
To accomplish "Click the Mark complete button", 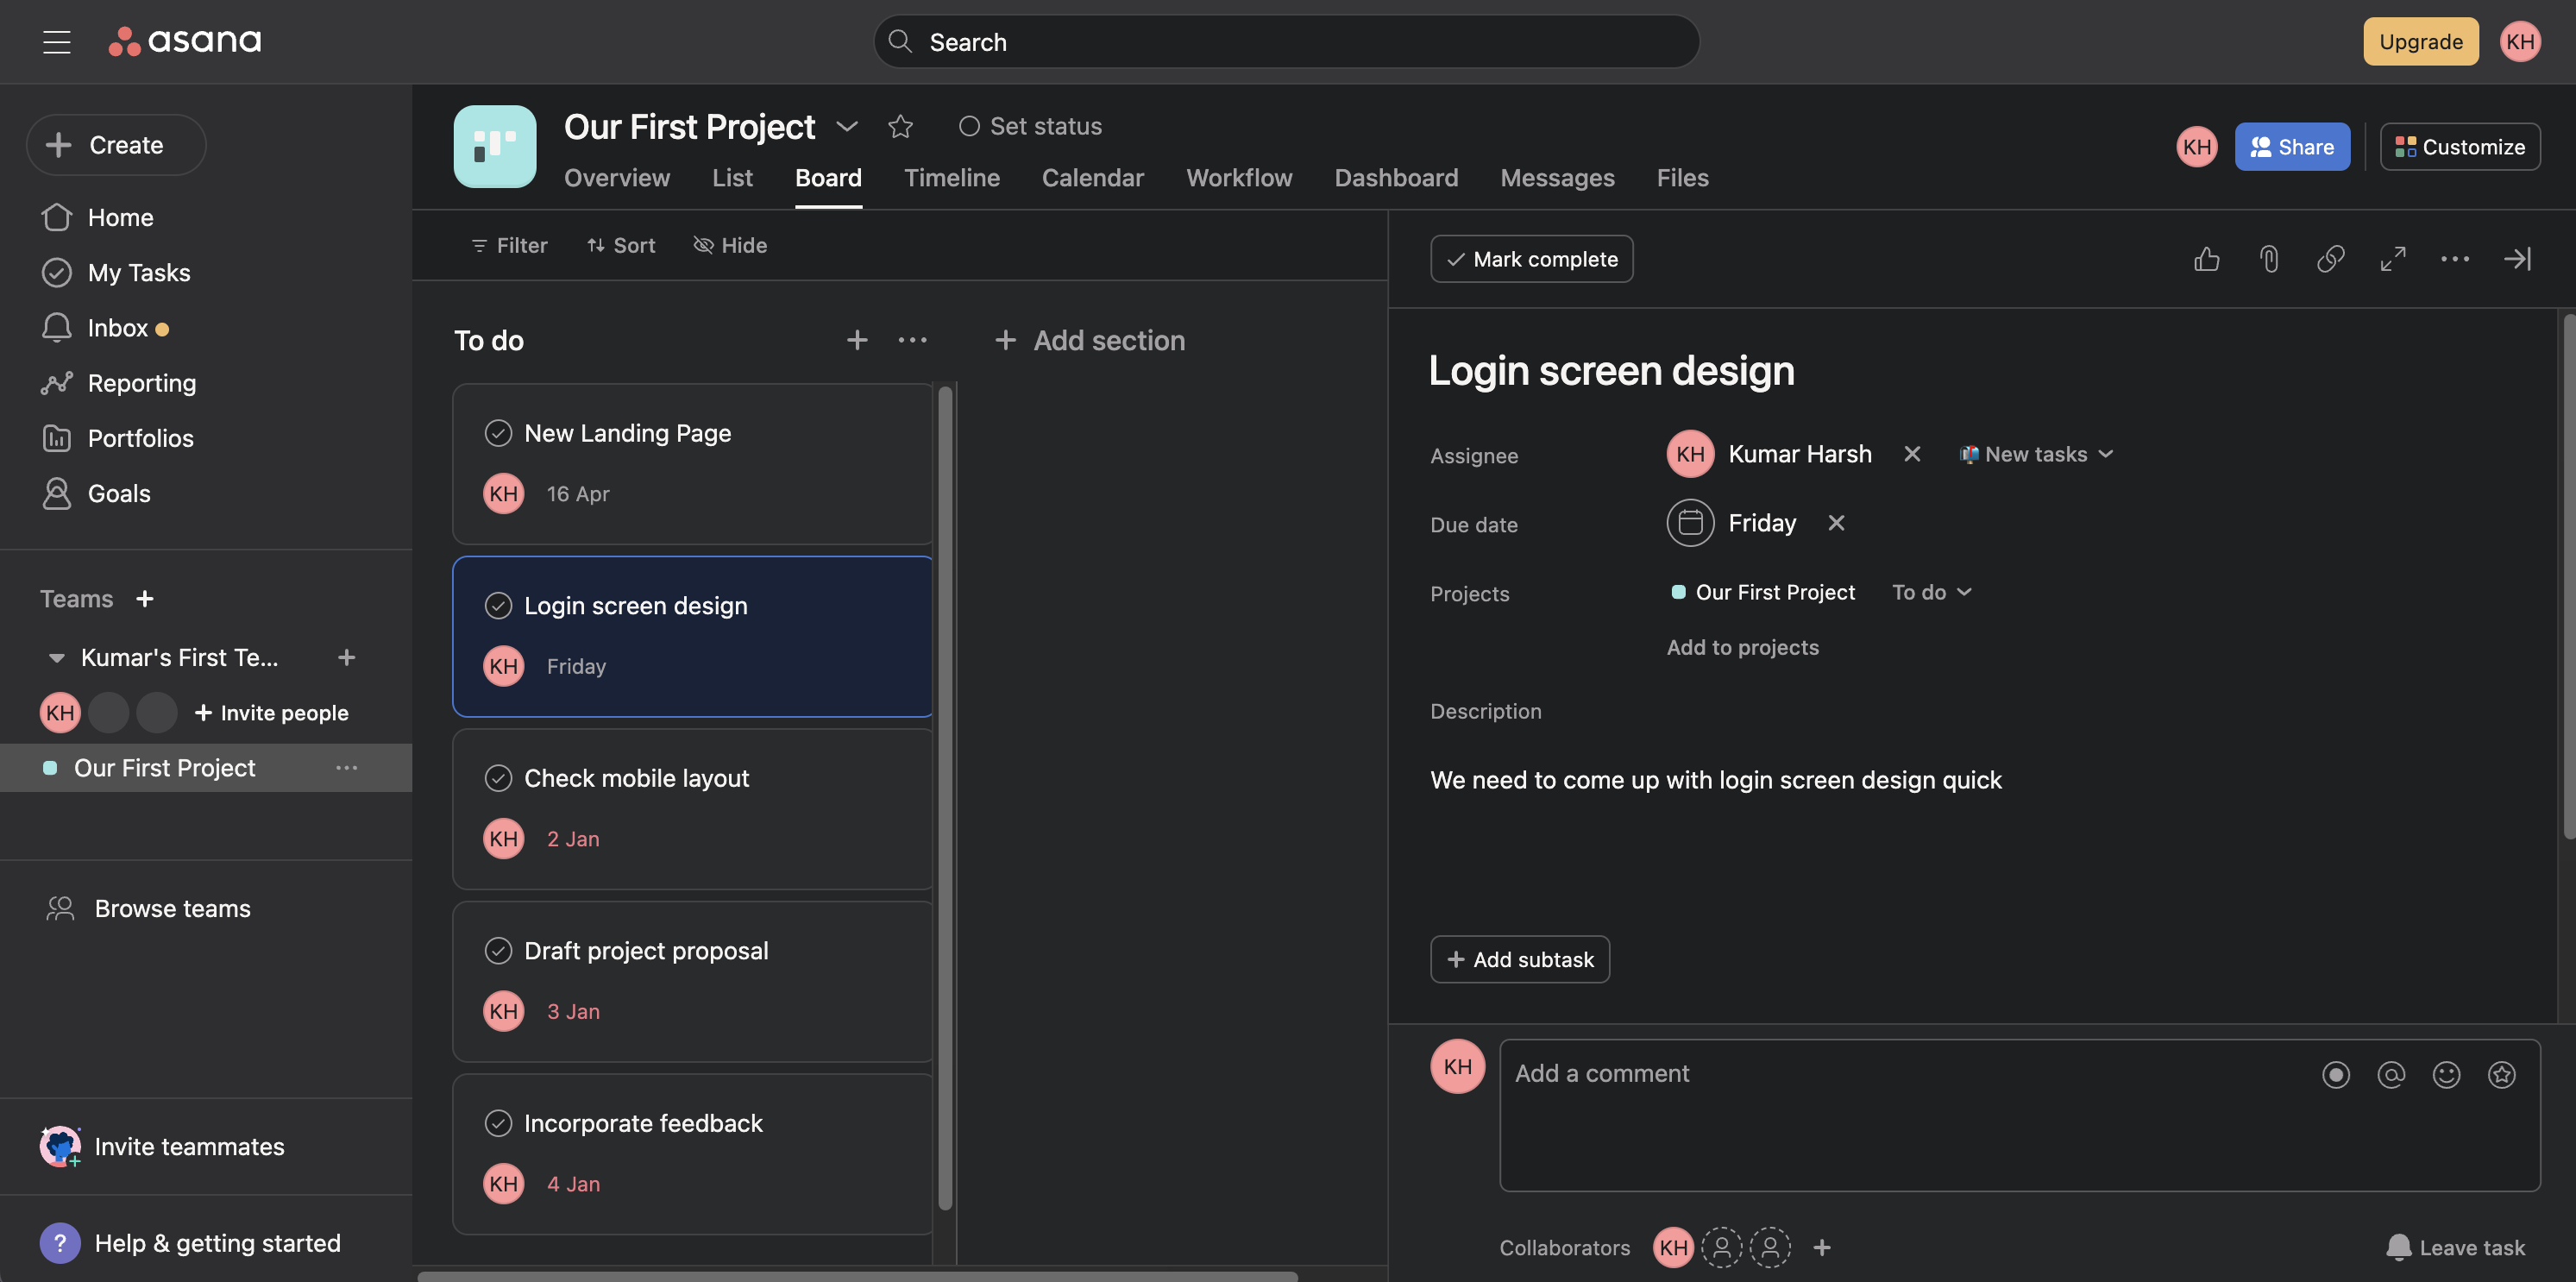I will [x=1532, y=259].
